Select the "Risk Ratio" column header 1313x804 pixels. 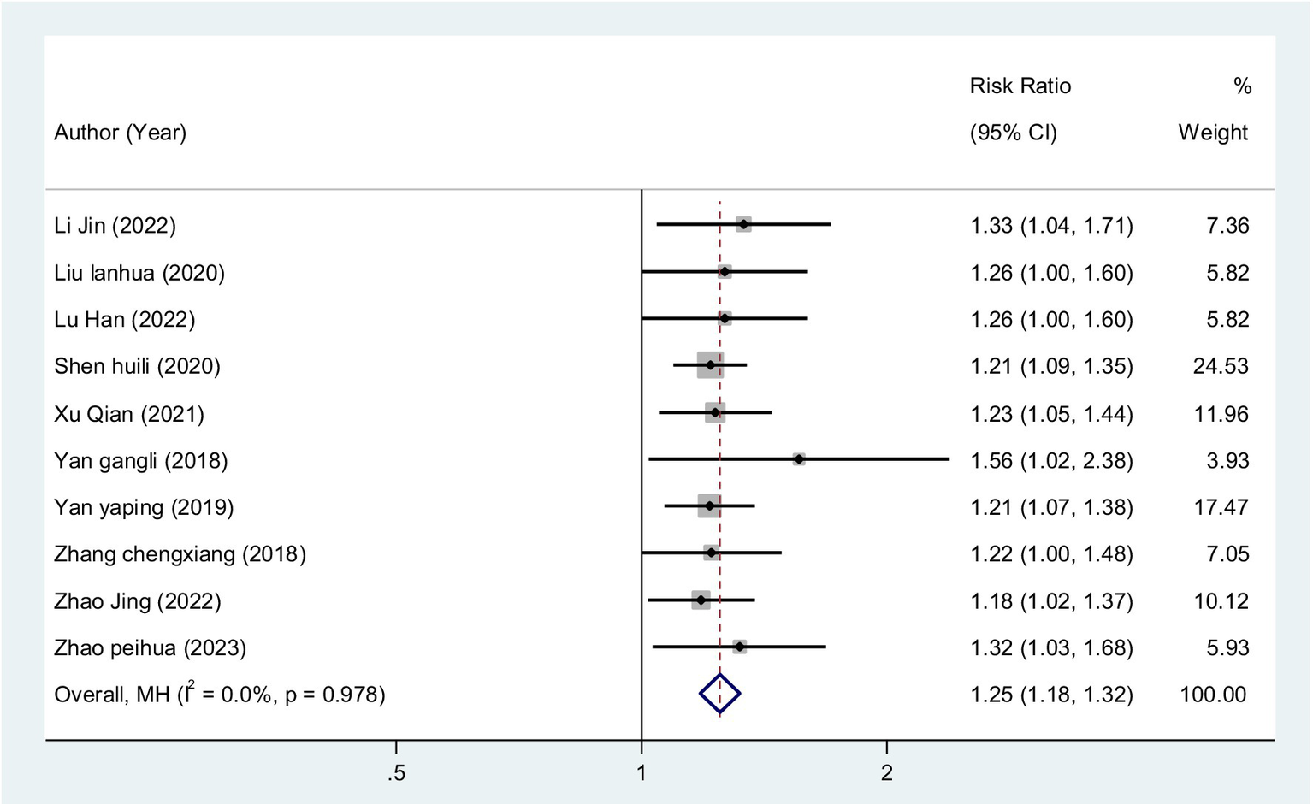click(1020, 86)
